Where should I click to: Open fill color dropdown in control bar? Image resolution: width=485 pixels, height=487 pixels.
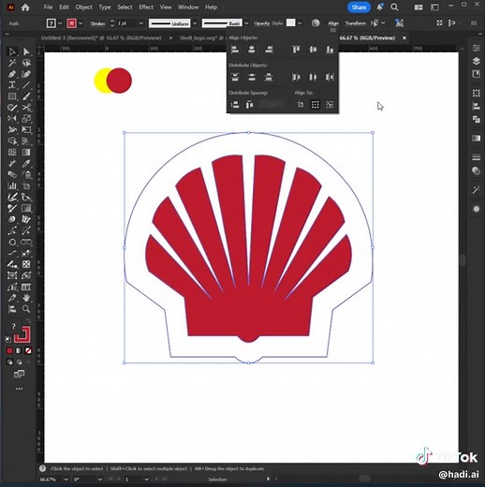pyautogui.click(x=60, y=23)
